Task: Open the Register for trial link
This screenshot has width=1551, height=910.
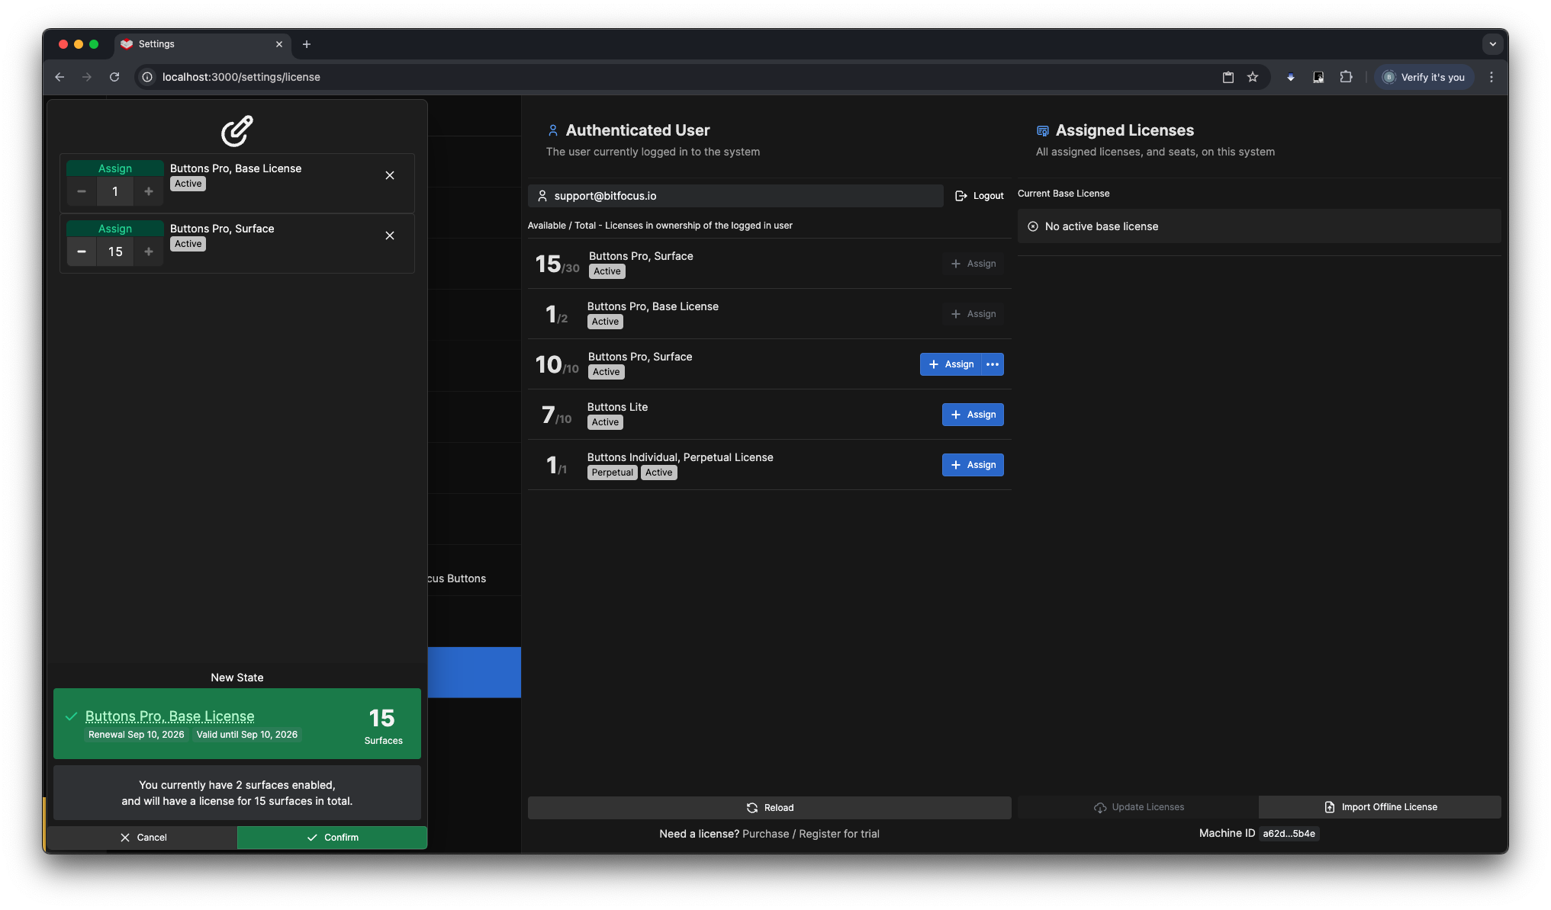Action: coord(839,834)
